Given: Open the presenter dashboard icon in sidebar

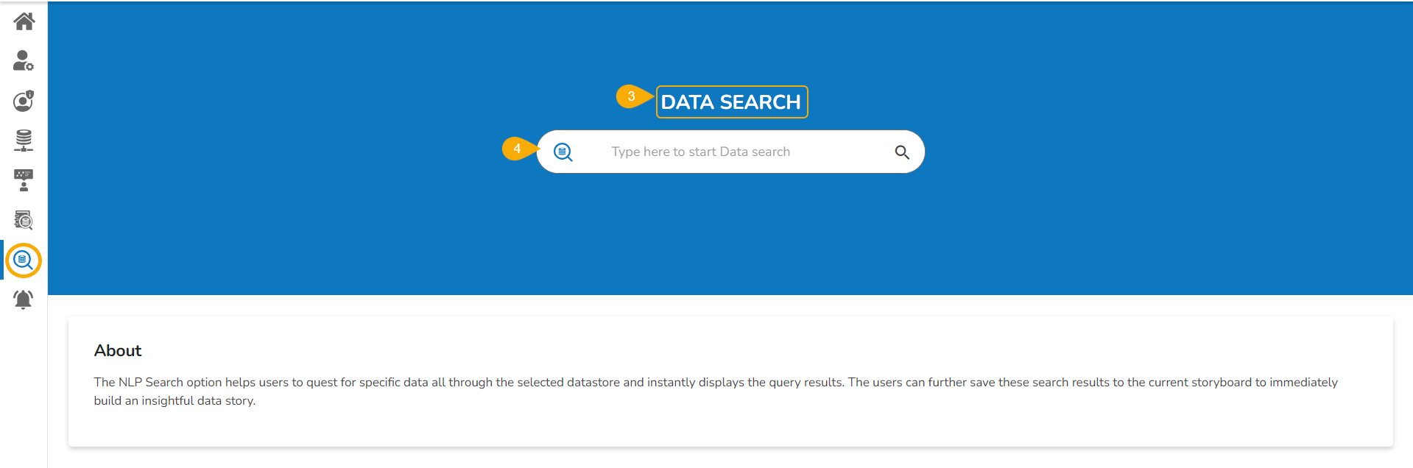Looking at the screenshot, I should (x=24, y=180).
